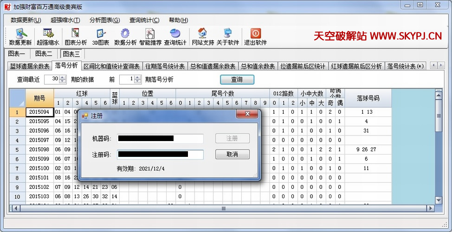Screen dimensions: 452x232
Task: Decrease the 期落号分析 spinner value
Action: (137, 82)
